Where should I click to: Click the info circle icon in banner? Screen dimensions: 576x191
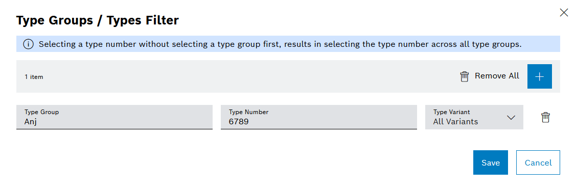pos(28,44)
